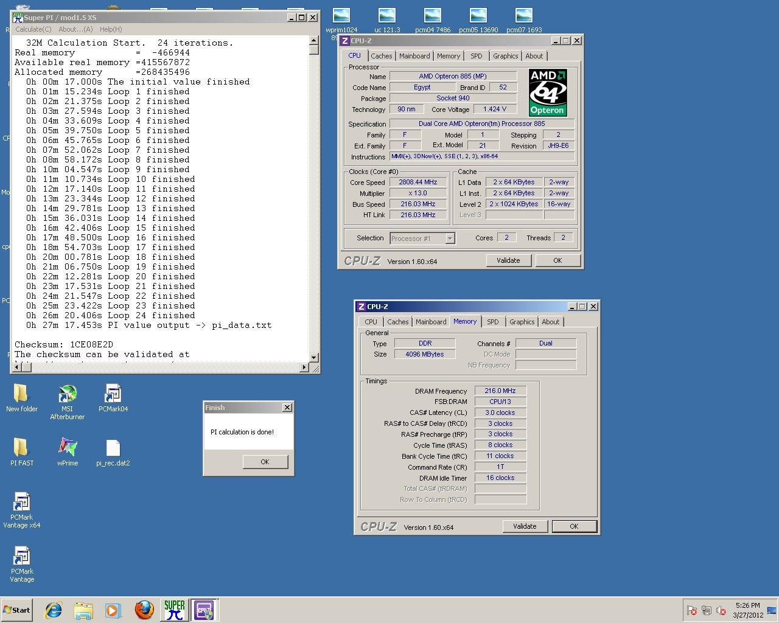779x623 pixels.
Task: Switch to Memory tab in upper CPU-Z
Action: click(449, 56)
